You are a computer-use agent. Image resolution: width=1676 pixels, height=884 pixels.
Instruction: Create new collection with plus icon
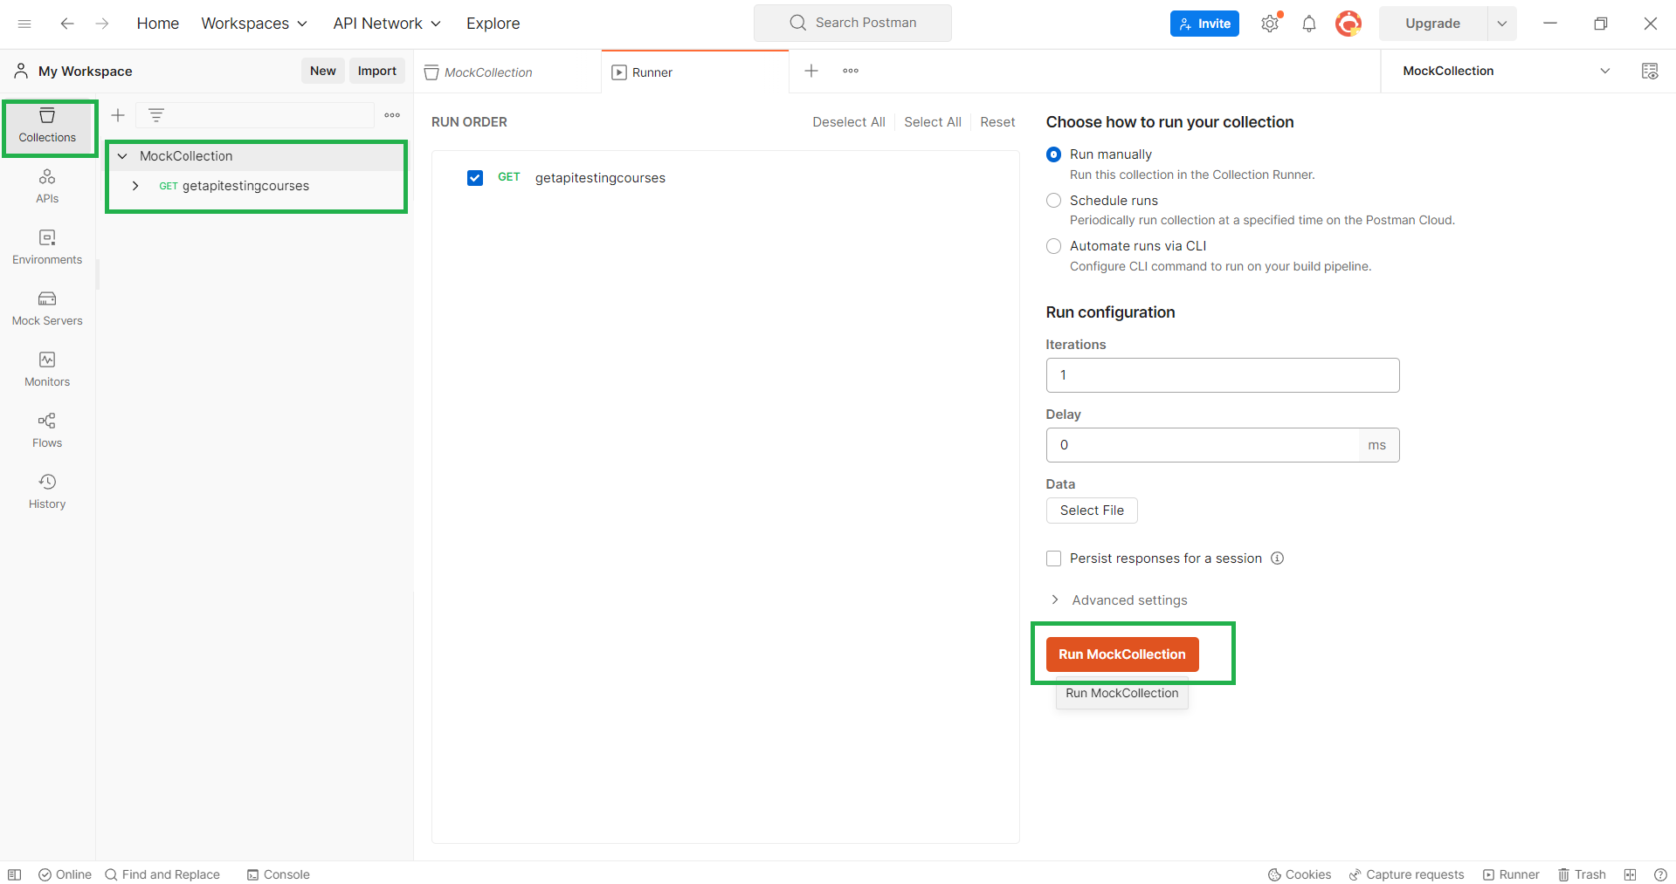[x=118, y=115]
